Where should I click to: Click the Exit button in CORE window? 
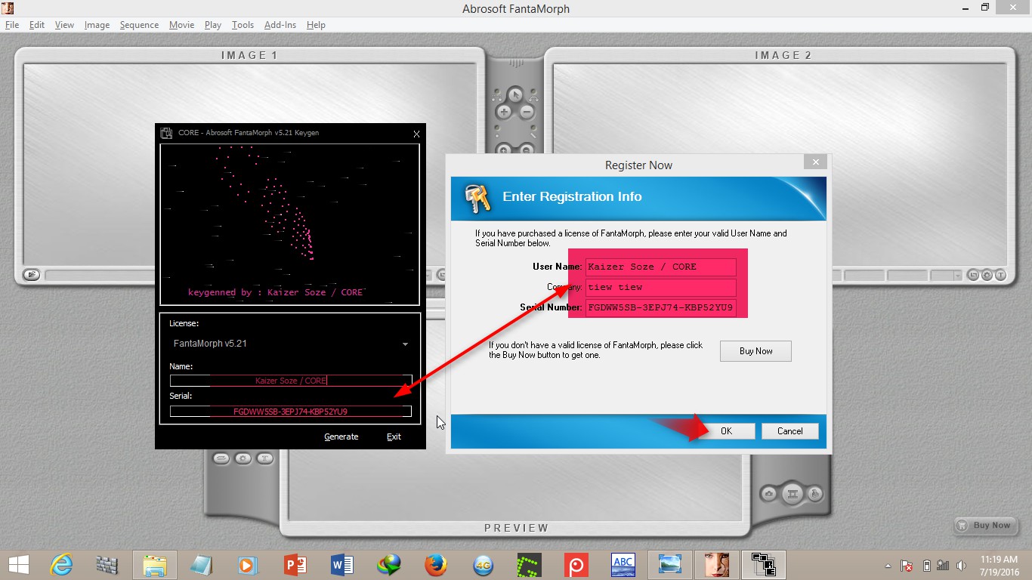(x=394, y=437)
